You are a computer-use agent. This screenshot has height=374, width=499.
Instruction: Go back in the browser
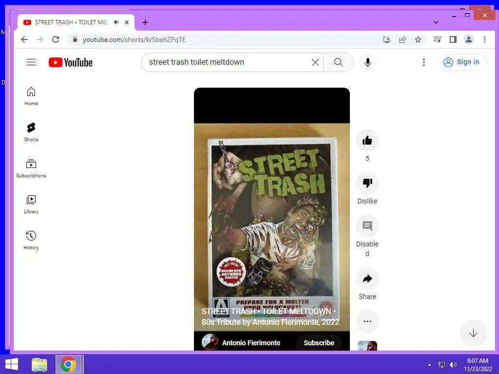24,39
